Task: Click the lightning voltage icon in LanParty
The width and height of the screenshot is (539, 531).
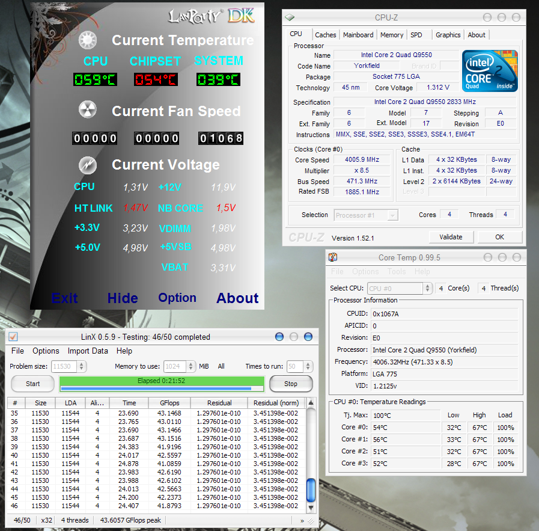Action: (x=88, y=165)
